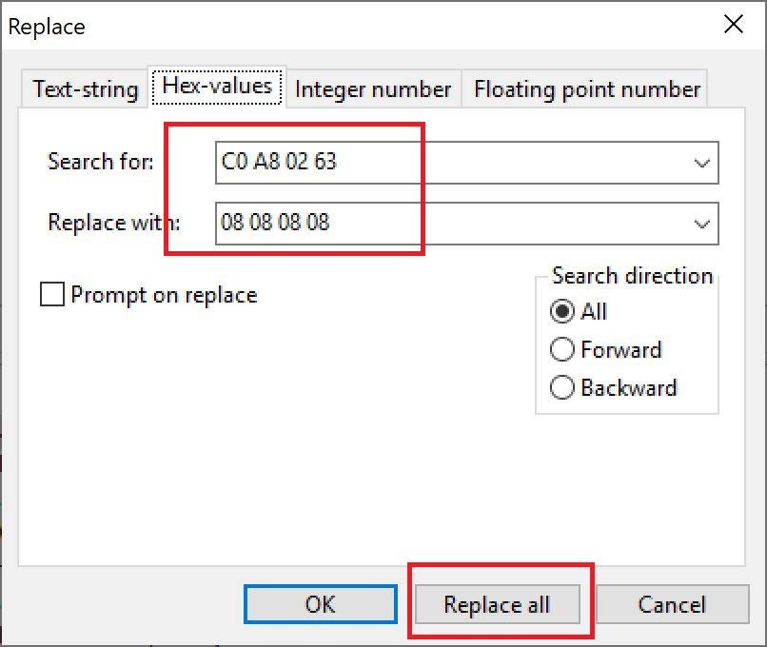The height and width of the screenshot is (647, 767).
Task: Click the Replace title bar text
Action: (x=47, y=27)
